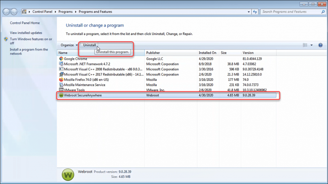Go back with the Back arrow
This screenshot has width=328, height=184.
(x=6, y=12)
